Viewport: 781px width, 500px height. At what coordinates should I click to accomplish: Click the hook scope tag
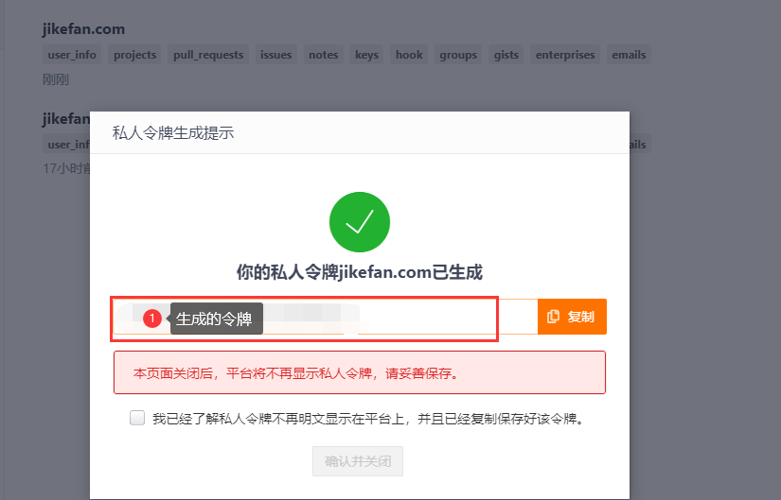click(409, 55)
